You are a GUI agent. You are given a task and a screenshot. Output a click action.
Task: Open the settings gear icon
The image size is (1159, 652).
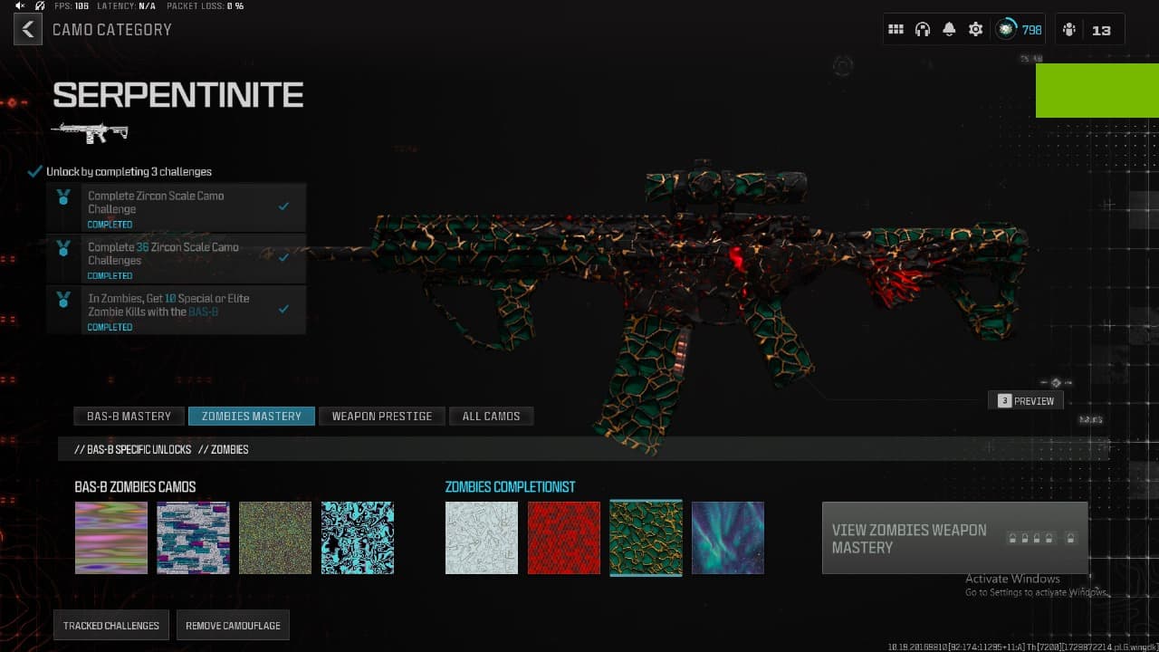975,29
